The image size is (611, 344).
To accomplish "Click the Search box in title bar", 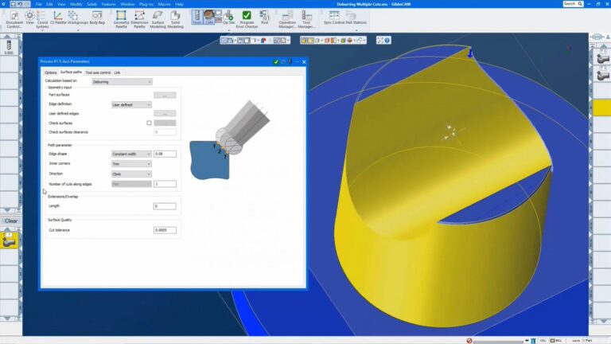I will 573,4.
